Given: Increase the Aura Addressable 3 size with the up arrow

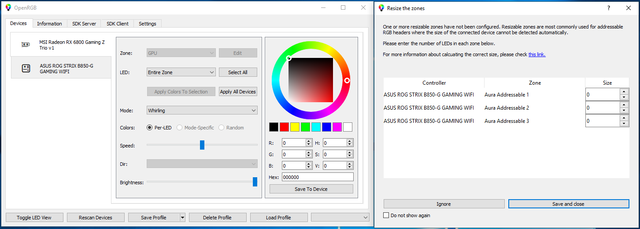Looking at the screenshot, I should click(624, 118).
